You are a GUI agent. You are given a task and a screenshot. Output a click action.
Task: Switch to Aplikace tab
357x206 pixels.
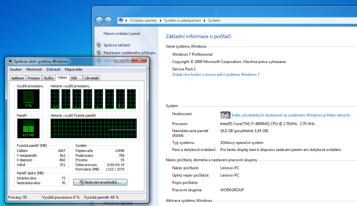pyautogui.click(x=18, y=78)
